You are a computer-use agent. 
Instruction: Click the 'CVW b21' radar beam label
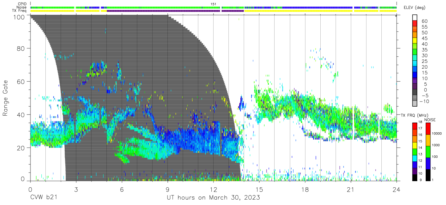(x=44, y=198)
